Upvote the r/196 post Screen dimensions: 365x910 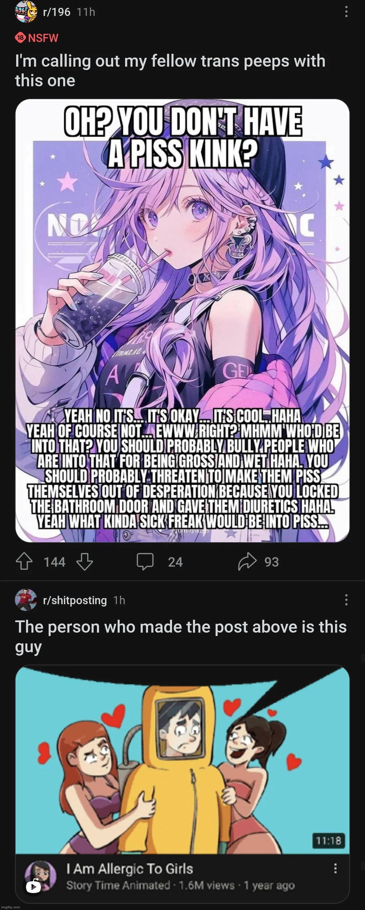tap(24, 561)
